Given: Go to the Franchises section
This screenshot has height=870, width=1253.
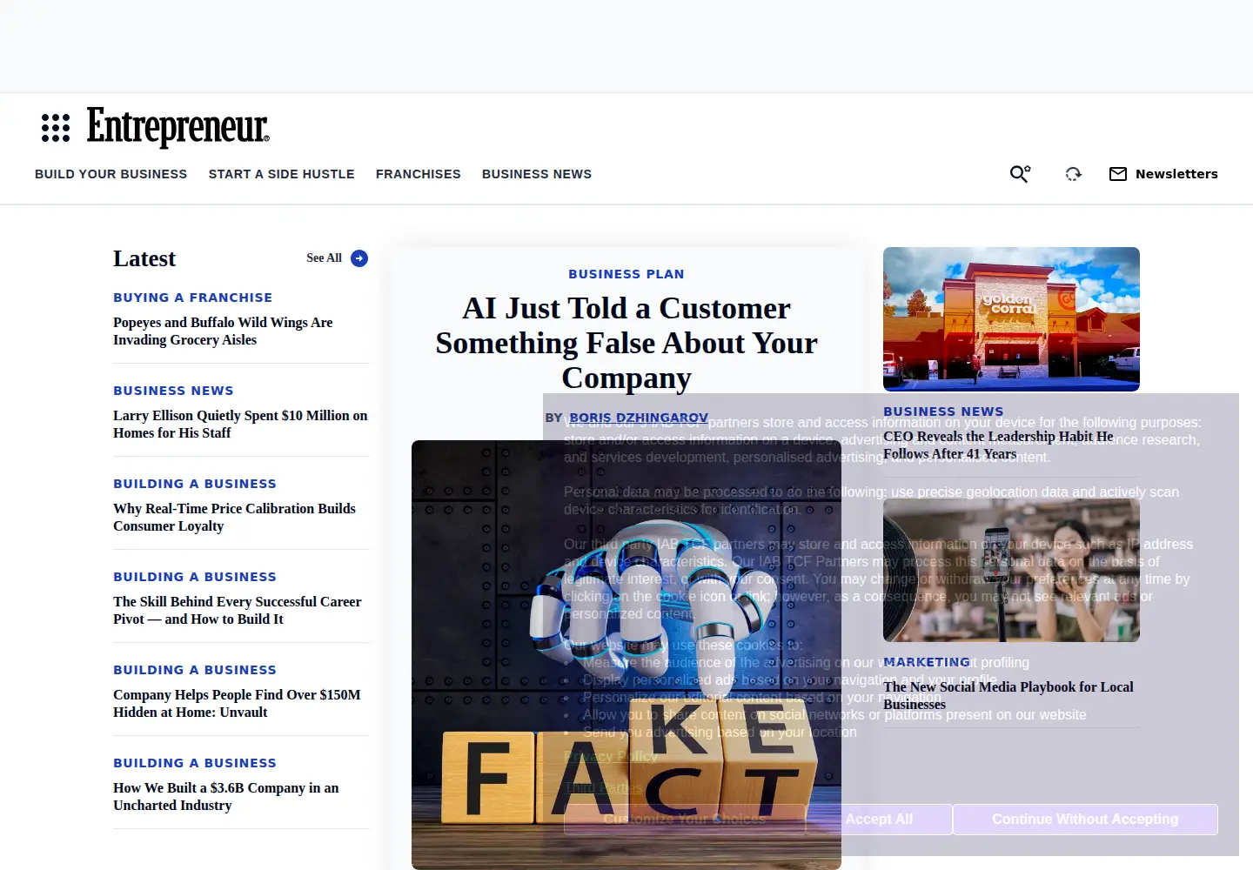Looking at the screenshot, I should point(419,174).
